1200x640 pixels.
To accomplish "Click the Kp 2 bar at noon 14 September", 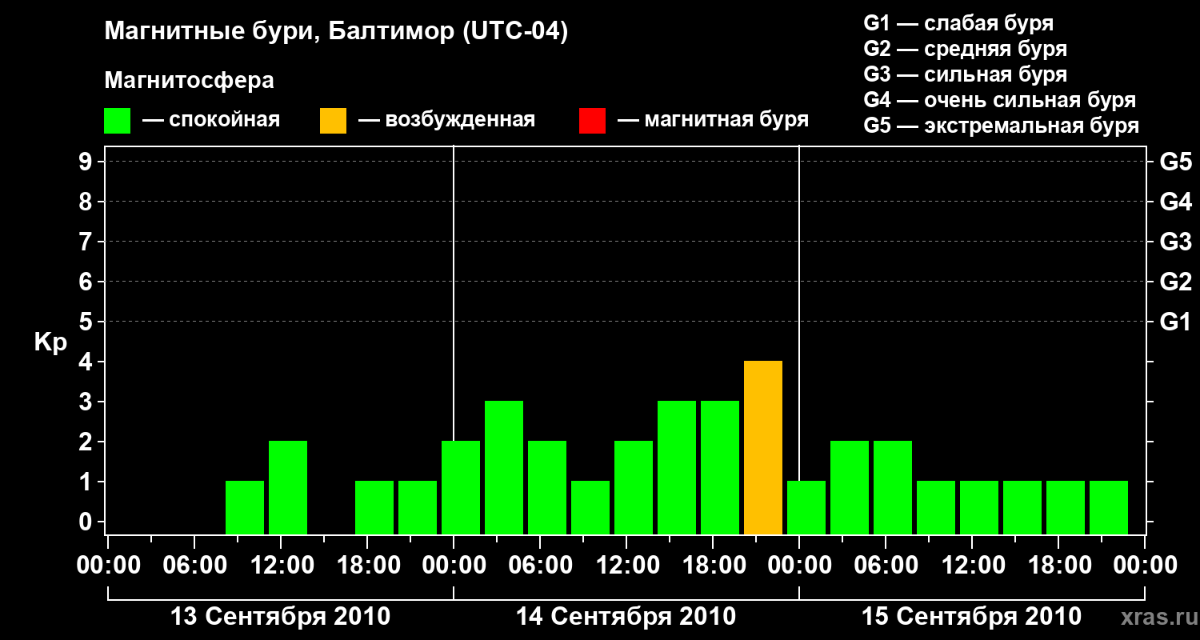I will (634, 488).
